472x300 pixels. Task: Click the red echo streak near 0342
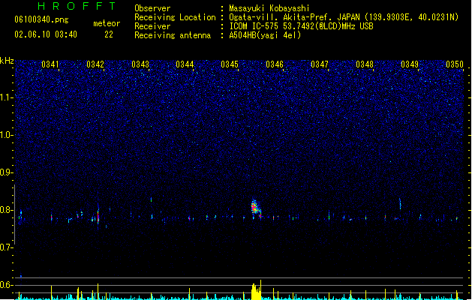pyautogui.click(x=98, y=214)
